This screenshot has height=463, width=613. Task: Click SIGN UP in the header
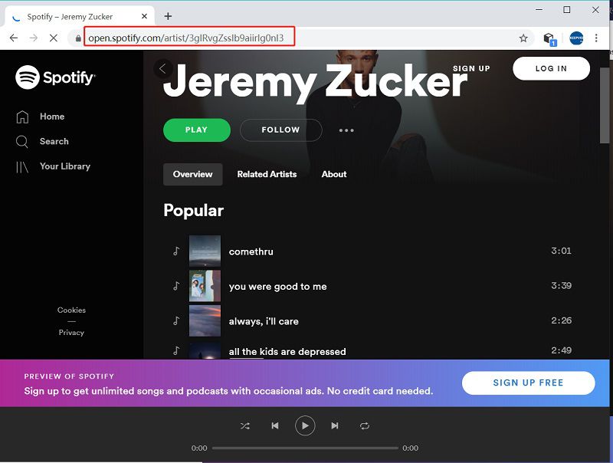click(471, 68)
